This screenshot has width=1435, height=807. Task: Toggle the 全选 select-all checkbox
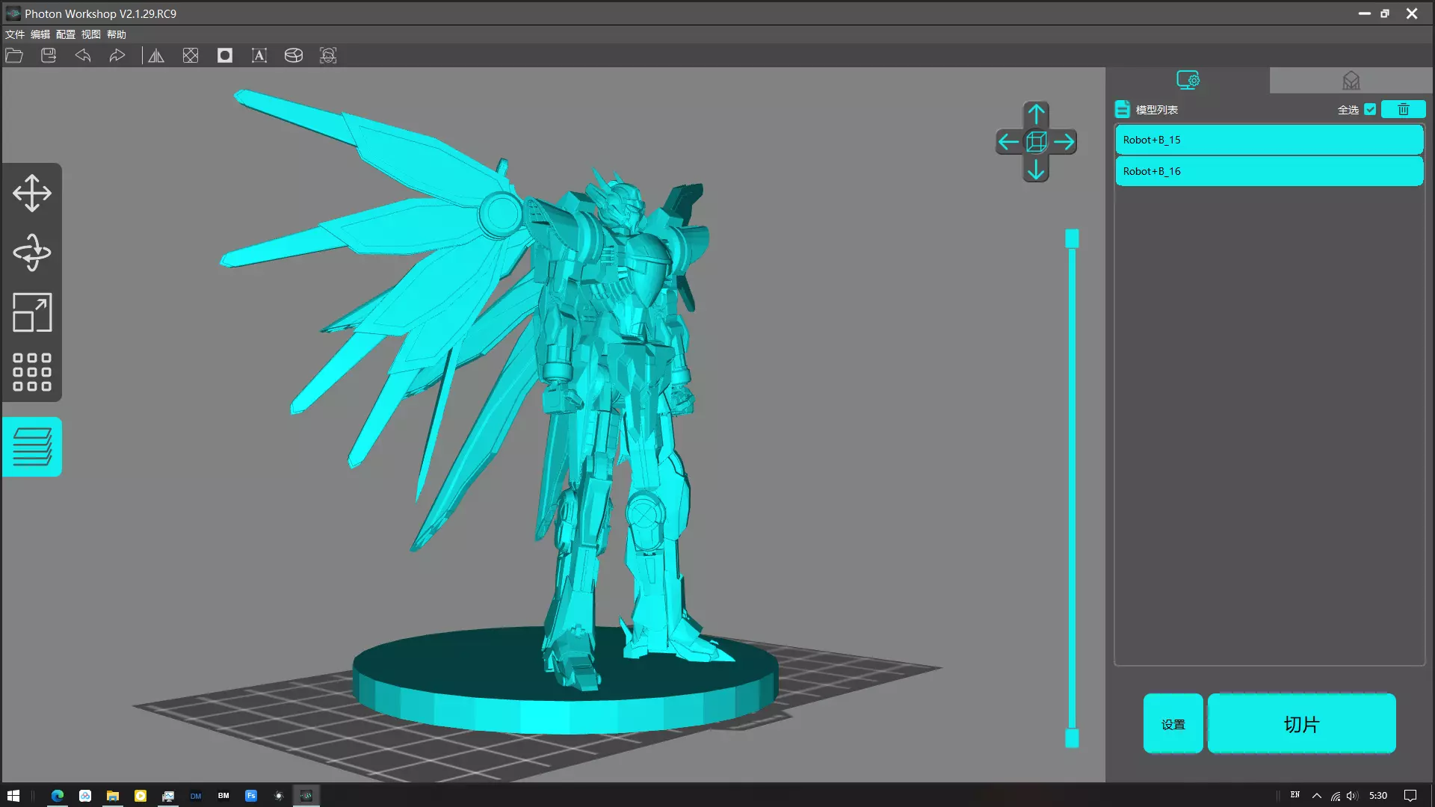(x=1370, y=109)
